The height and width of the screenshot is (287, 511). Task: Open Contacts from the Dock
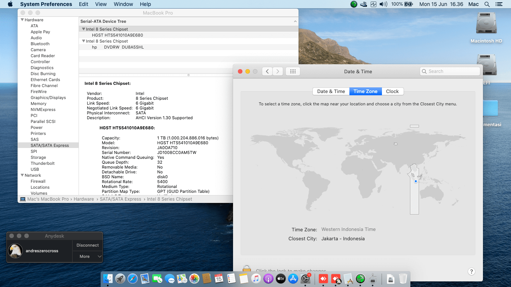point(206,278)
